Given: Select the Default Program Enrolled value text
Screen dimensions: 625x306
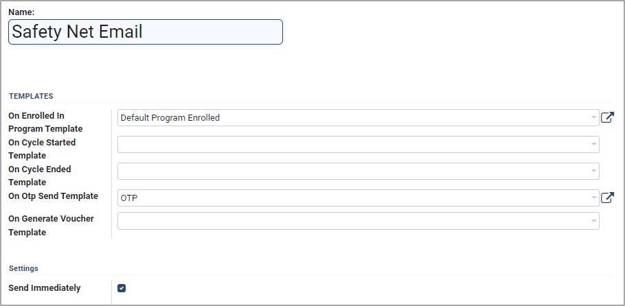Looking at the screenshot, I should [170, 118].
